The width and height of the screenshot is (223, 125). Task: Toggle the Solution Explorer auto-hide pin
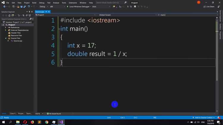pyautogui.click(x=29, y=12)
